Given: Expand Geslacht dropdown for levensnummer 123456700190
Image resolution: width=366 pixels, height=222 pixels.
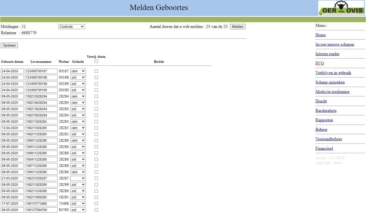Looking at the screenshot, I should coord(78,90).
